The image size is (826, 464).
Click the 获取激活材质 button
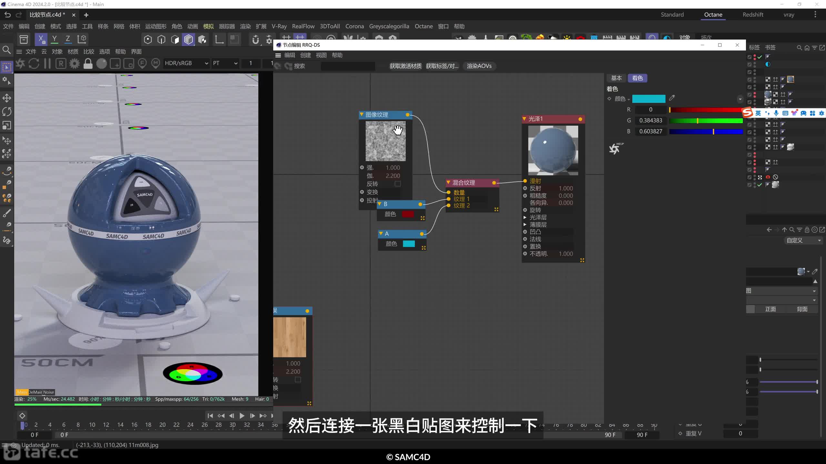coord(405,66)
